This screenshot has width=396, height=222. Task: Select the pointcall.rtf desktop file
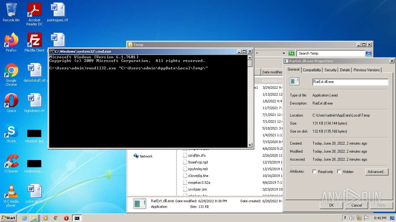tap(34, 194)
